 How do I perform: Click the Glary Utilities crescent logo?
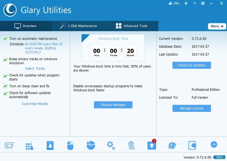coord(10,10)
